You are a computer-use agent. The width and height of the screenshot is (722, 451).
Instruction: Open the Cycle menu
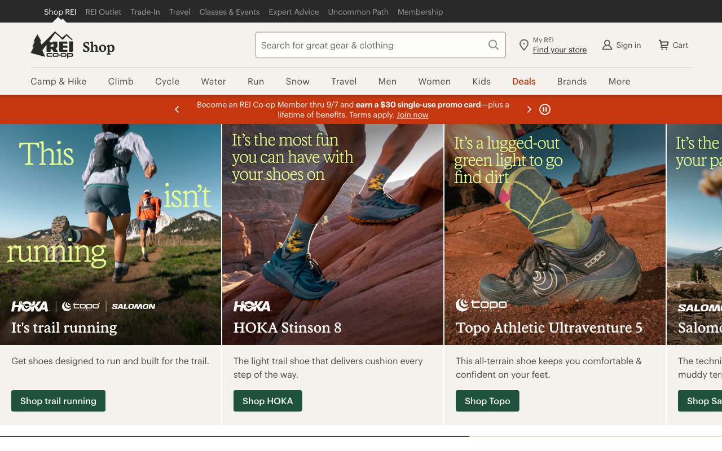pos(167,81)
